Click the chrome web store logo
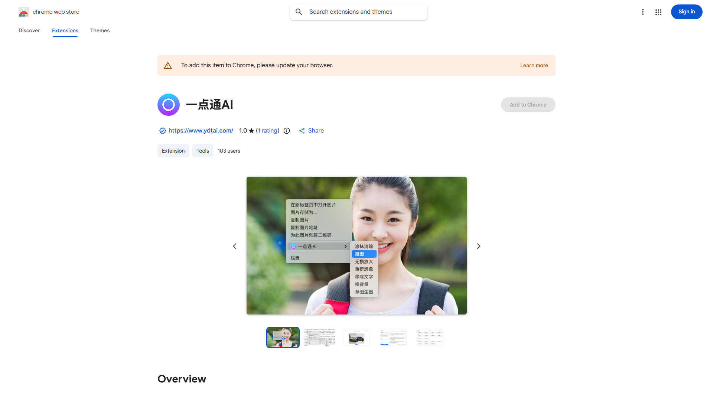Viewport: 713px width, 401px height. pyautogui.click(x=24, y=12)
